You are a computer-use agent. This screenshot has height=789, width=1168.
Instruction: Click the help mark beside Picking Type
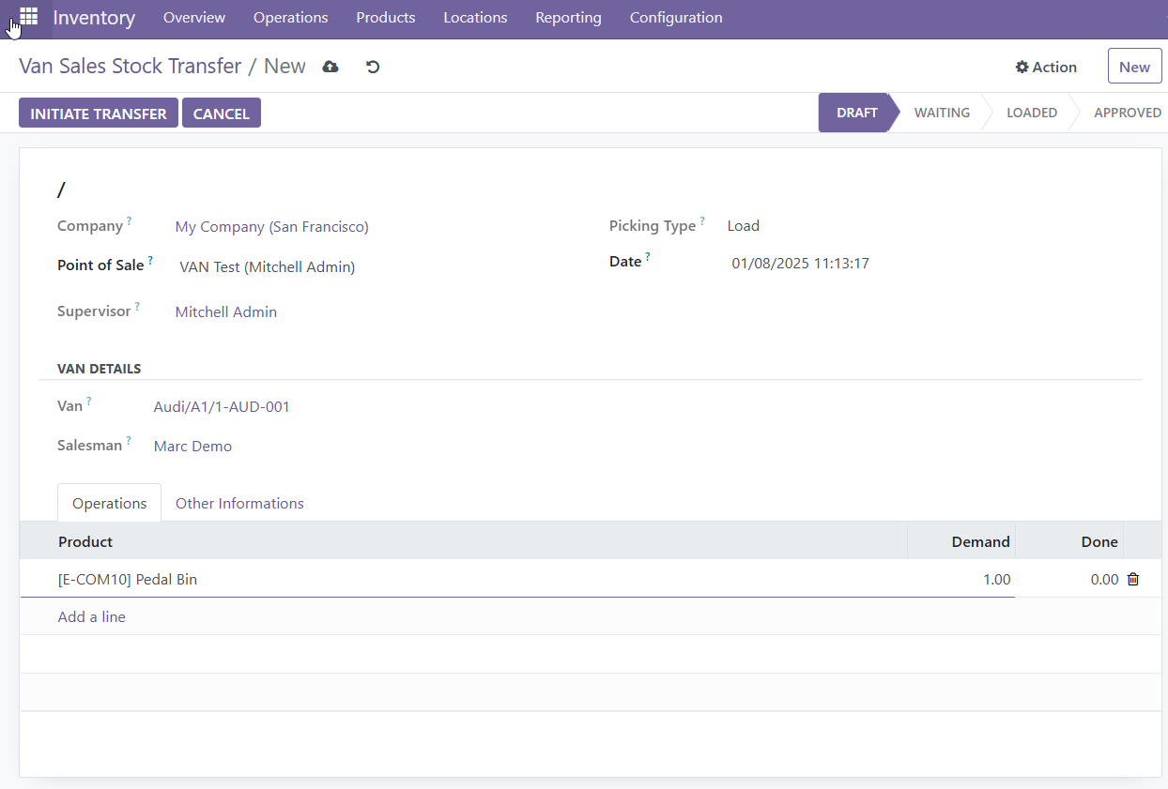click(x=702, y=221)
